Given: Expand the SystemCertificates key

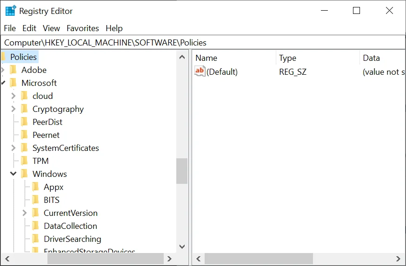Looking at the screenshot, I should tap(13, 148).
